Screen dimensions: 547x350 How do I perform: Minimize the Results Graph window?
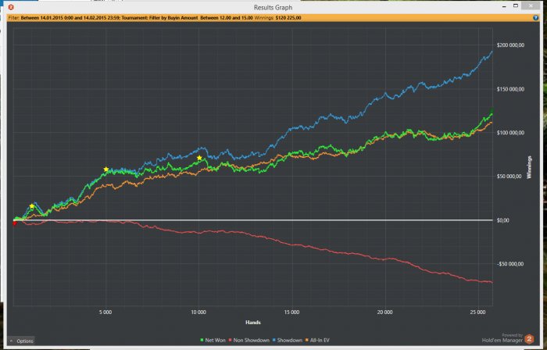pyautogui.click(x=504, y=6)
